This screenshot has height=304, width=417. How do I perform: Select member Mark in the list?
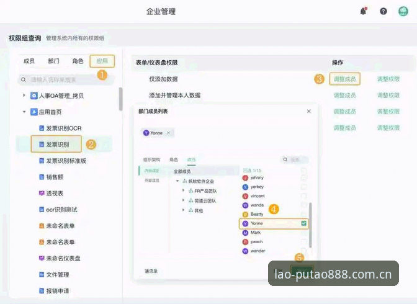274,233
